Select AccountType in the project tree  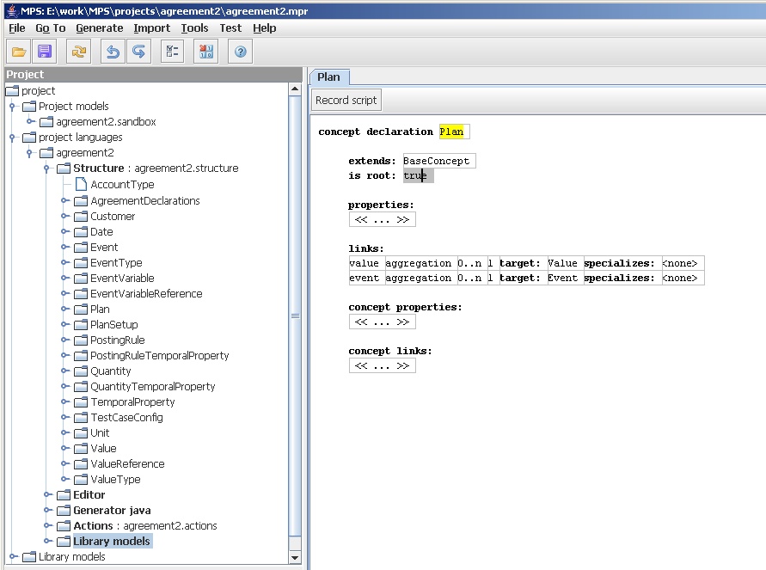click(x=122, y=184)
